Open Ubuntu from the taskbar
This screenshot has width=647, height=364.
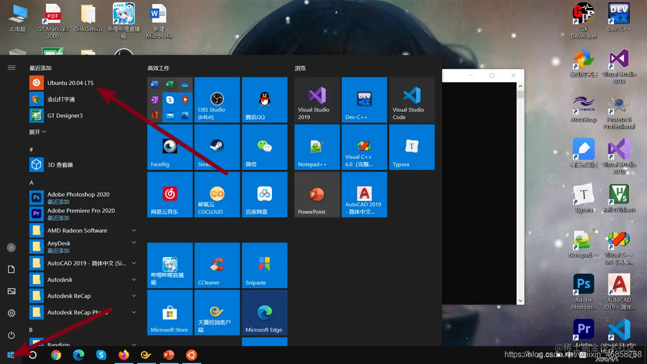click(x=191, y=355)
